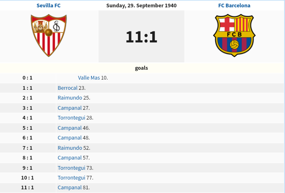Viewport: 285px width, 193px height.
Task: Click the 0:1 score cell in the first row
Action: [27, 78]
